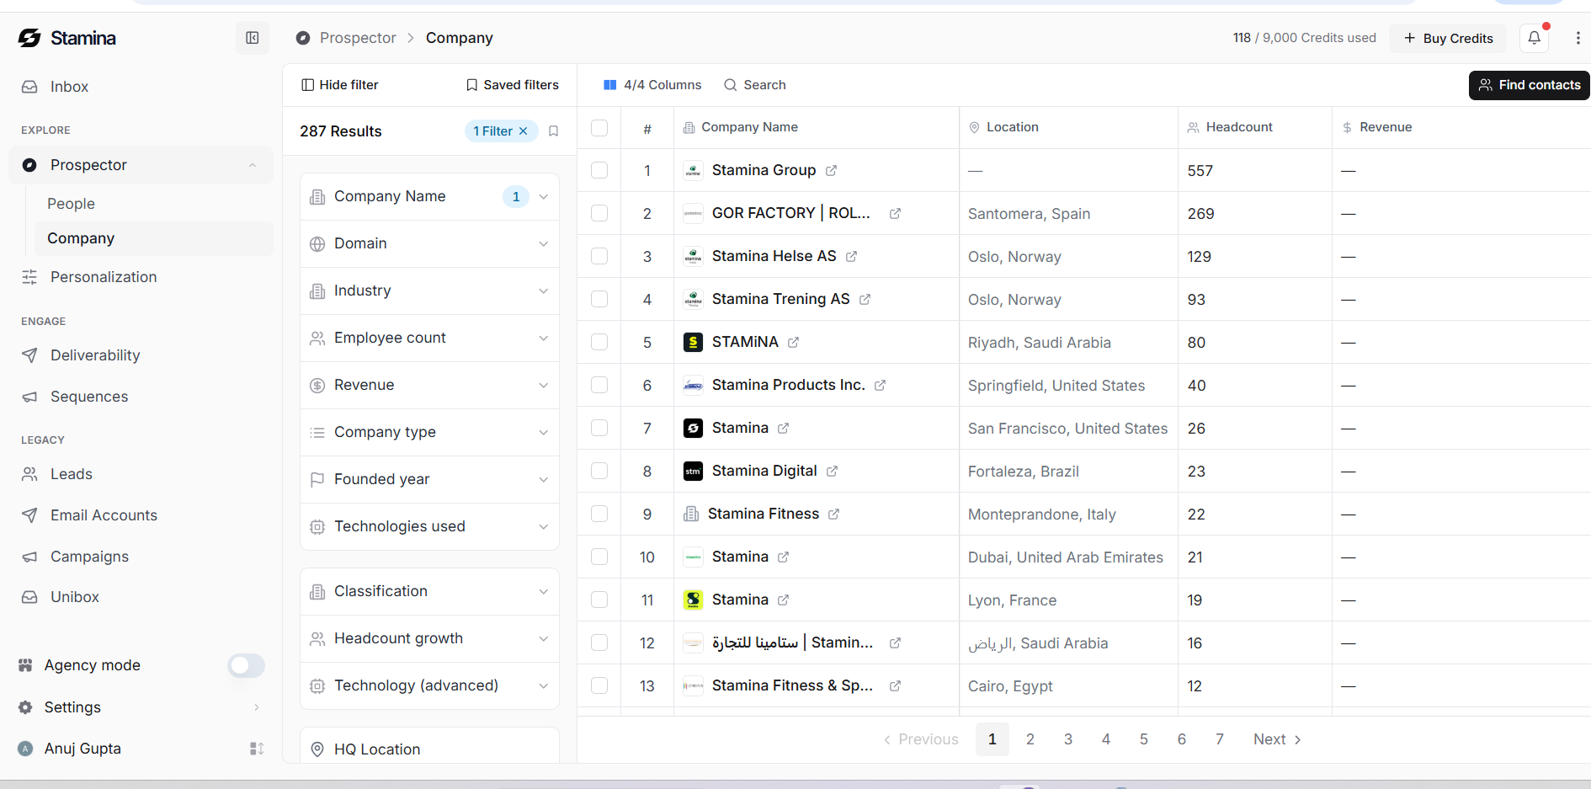The image size is (1591, 789).
Task: Check the Stamina Trening AS row checkbox
Action: tap(599, 300)
